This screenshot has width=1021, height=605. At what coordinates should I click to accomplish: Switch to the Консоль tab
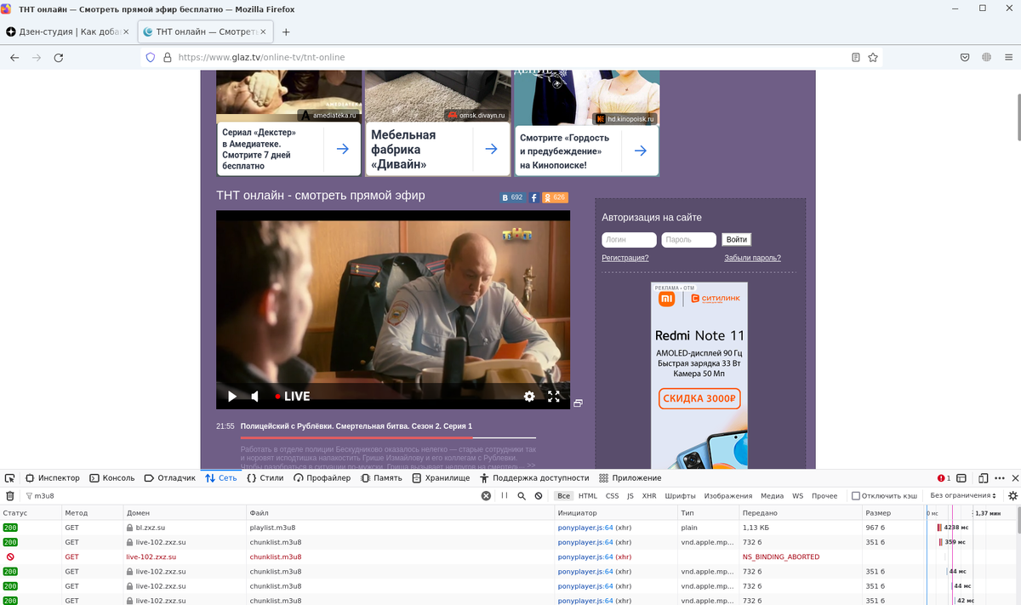112,478
